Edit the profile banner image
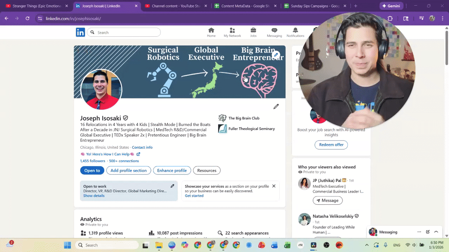This screenshot has height=252, width=449. 276,55
